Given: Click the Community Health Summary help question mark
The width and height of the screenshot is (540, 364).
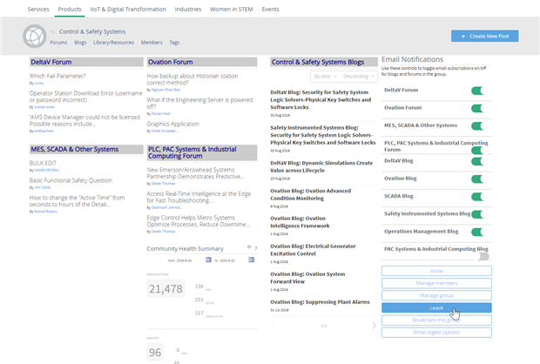Looking at the screenshot, I should pyautogui.click(x=255, y=249).
